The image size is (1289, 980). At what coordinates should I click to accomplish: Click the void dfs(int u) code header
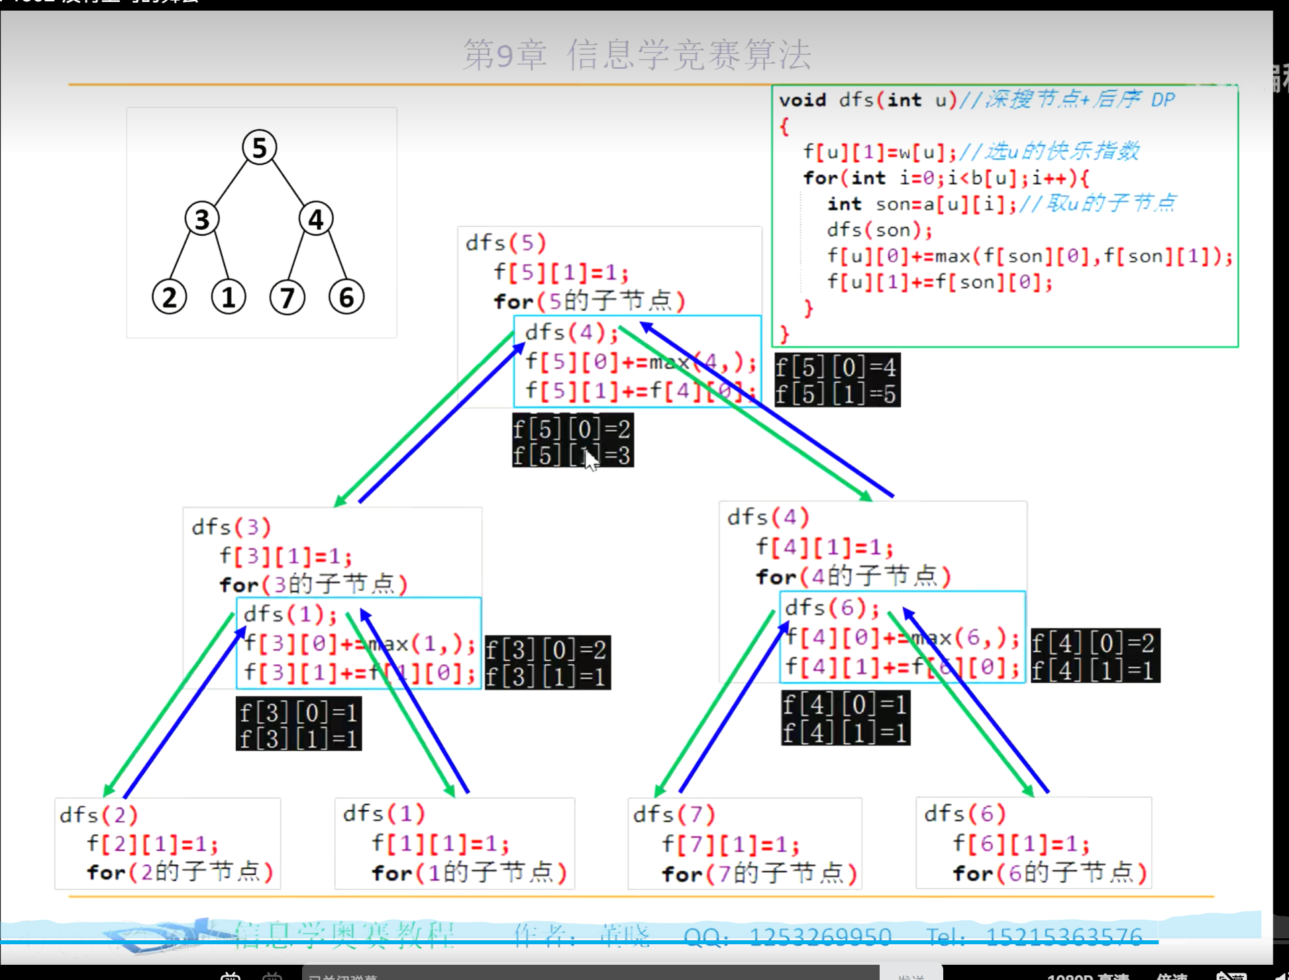pyautogui.click(x=868, y=100)
